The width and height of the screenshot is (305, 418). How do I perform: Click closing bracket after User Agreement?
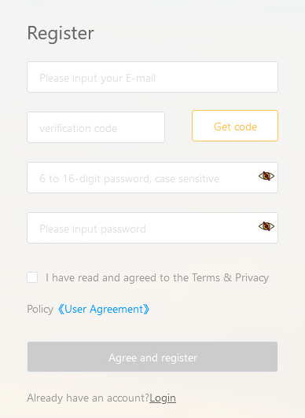coord(146,310)
